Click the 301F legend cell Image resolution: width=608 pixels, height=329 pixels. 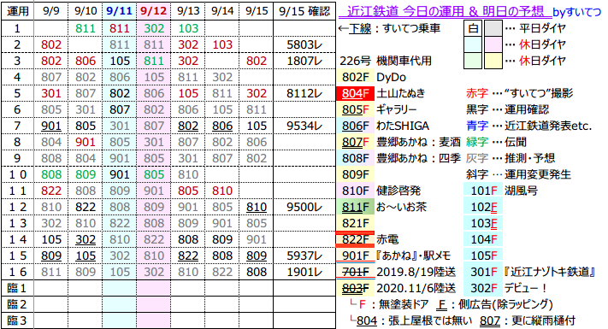pyautogui.click(x=483, y=272)
